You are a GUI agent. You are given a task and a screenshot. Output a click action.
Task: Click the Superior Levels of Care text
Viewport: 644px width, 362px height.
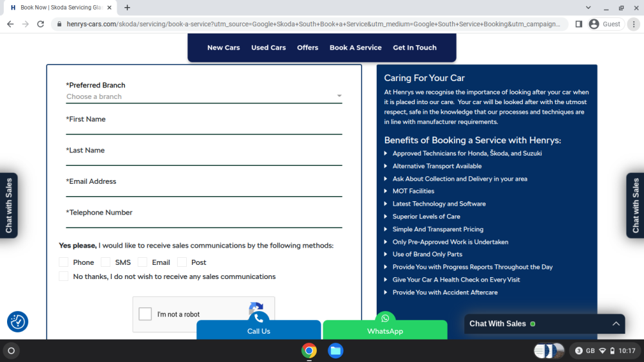426,217
